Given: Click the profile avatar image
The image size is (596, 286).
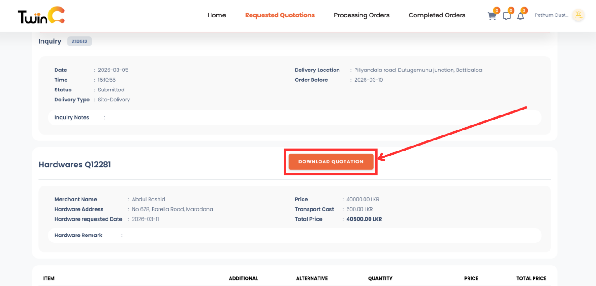Looking at the screenshot, I should (x=579, y=15).
